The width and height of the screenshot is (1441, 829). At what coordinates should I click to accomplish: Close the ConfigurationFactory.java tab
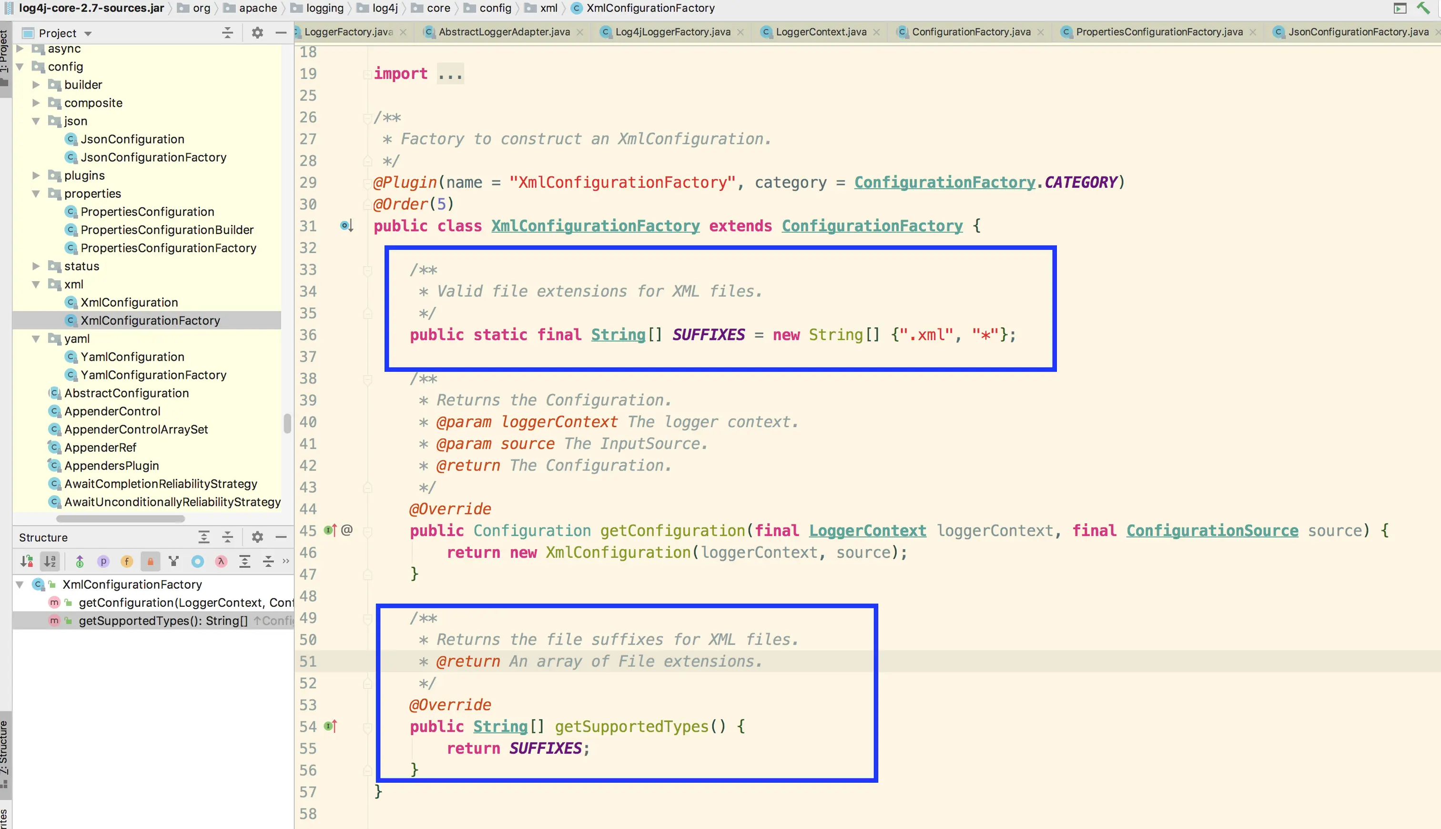click(1040, 32)
